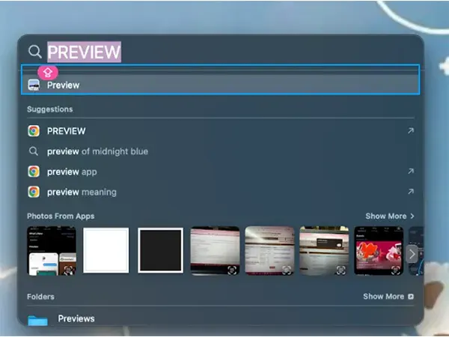Image resolution: width=449 pixels, height=337 pixels.
Task: Open arrow for preview app suggestion
Action: (411, 171)
